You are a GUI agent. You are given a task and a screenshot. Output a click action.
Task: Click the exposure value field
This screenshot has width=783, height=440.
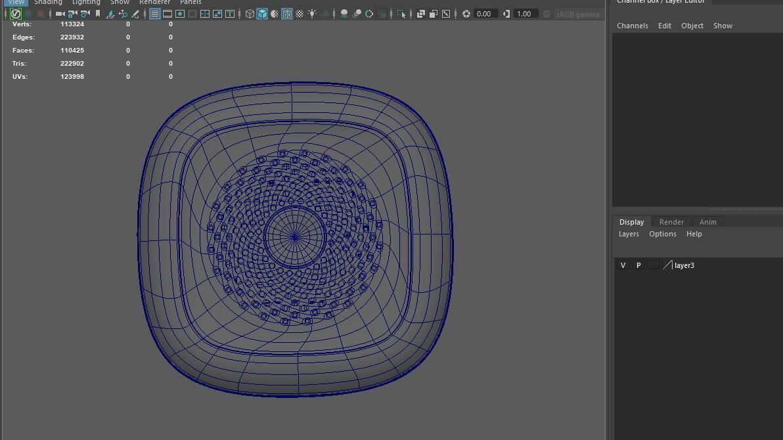click(484, 14)
